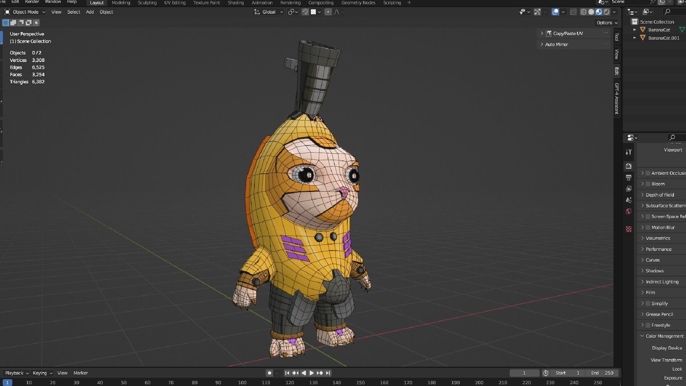This screenshot has width=686, height=386.
Task: Toggle auto keying record button
Action: click(269, 373)
